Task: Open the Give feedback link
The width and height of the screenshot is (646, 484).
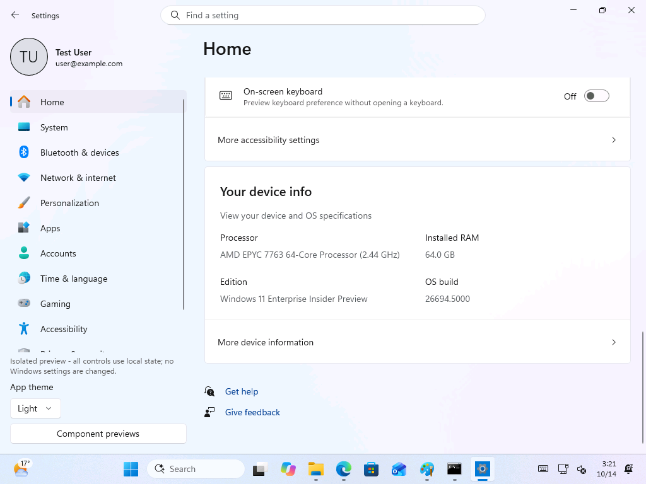Action: coord(252,412)
